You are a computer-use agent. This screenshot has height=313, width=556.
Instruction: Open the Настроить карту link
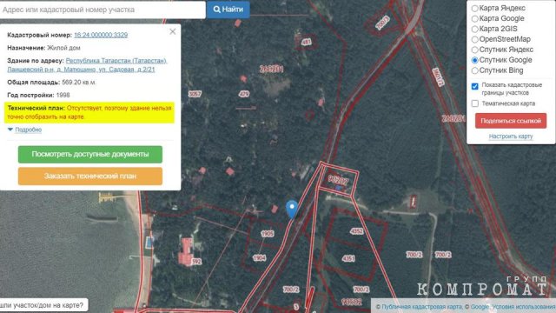coord(511,137)
